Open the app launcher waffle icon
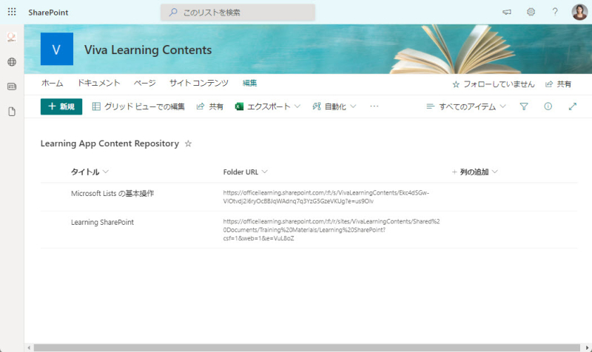This screenshot has width=592, height=352. pyautogui.click(x=12, y=12)
